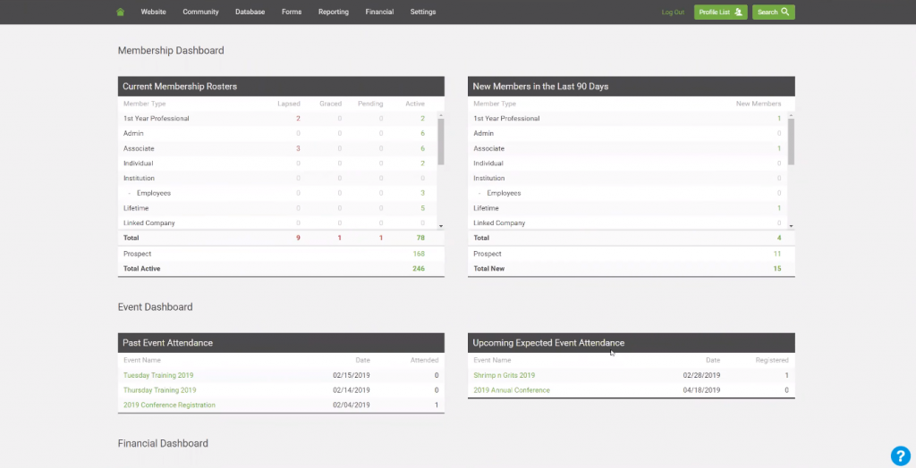The height and width of the screenshot is (468, 916).
Task: Click Total active count 78
Action: (420, 238)
